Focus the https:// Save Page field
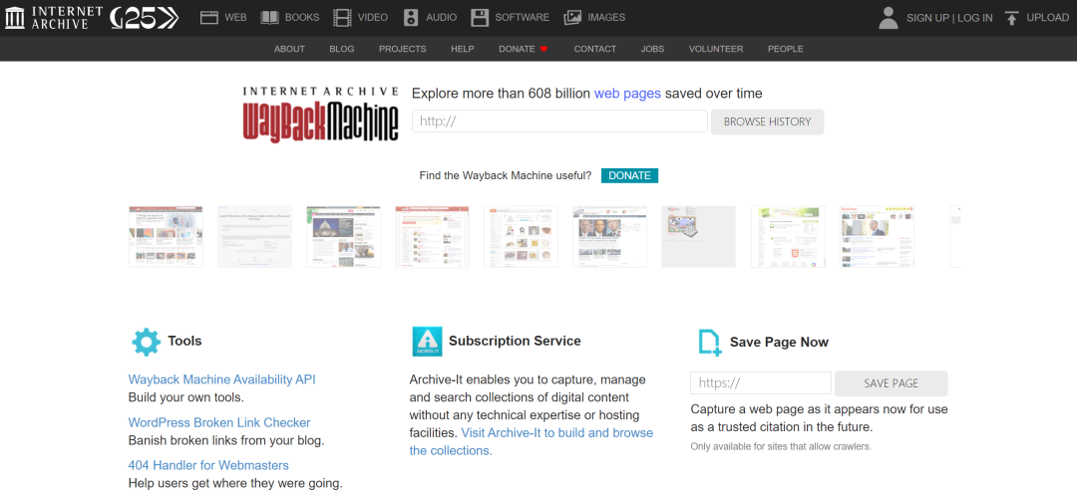This screenshot has width=1077, height=498. [760, 383]
